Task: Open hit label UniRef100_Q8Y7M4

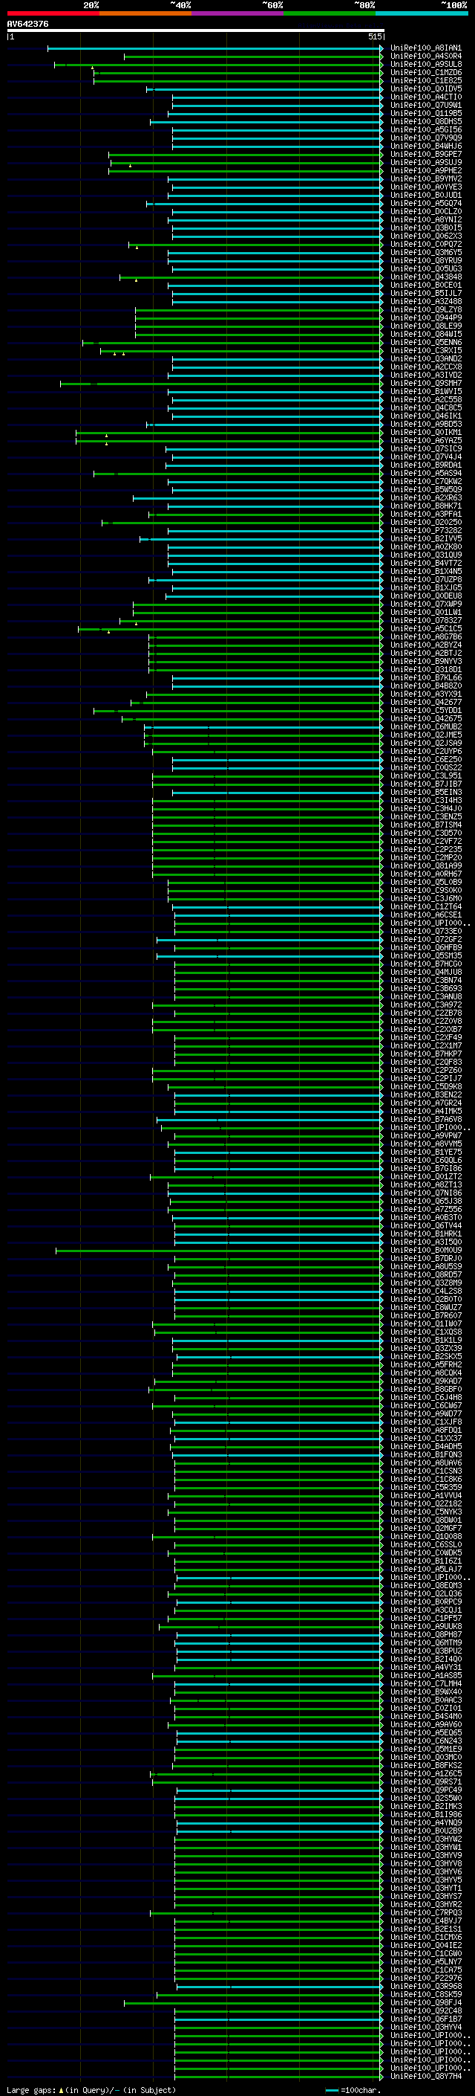Action: click(x=426, y=2075)
